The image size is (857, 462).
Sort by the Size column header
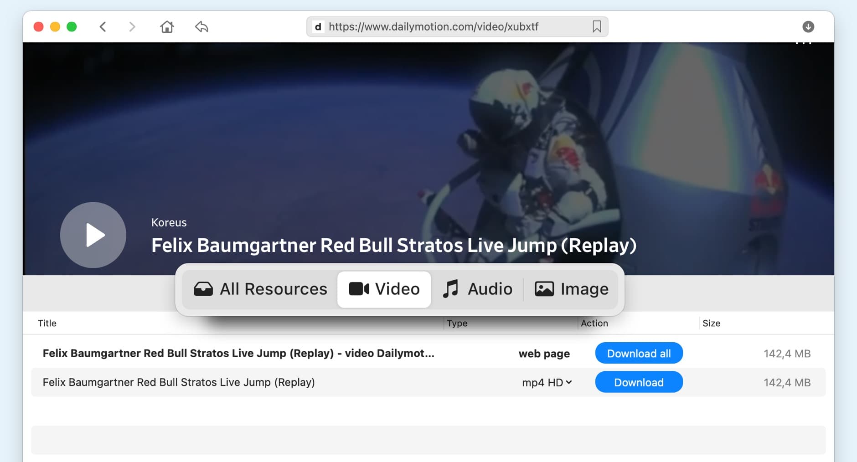[x=711, y=323]
